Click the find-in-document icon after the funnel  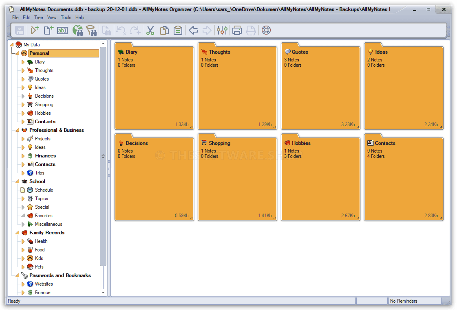pos(106,30)
